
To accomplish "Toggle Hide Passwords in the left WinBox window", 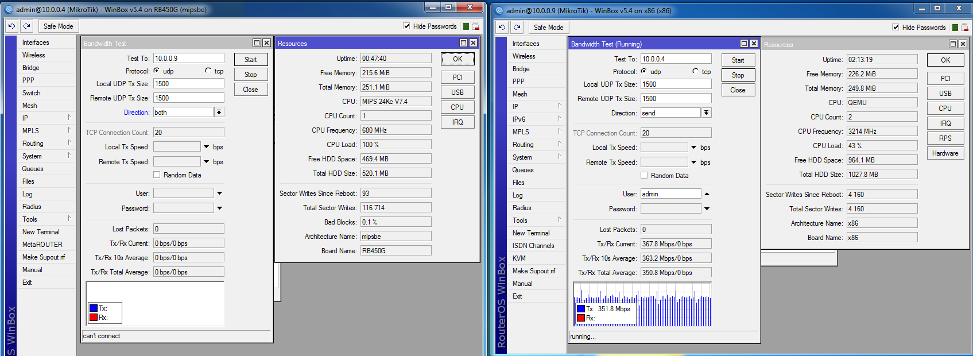I will coord(406,26).
